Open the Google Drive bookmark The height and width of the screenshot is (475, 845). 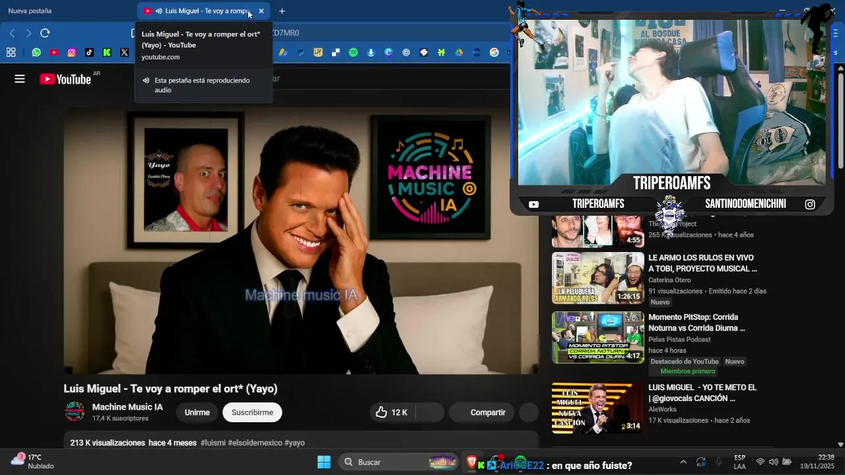(459, 52)
